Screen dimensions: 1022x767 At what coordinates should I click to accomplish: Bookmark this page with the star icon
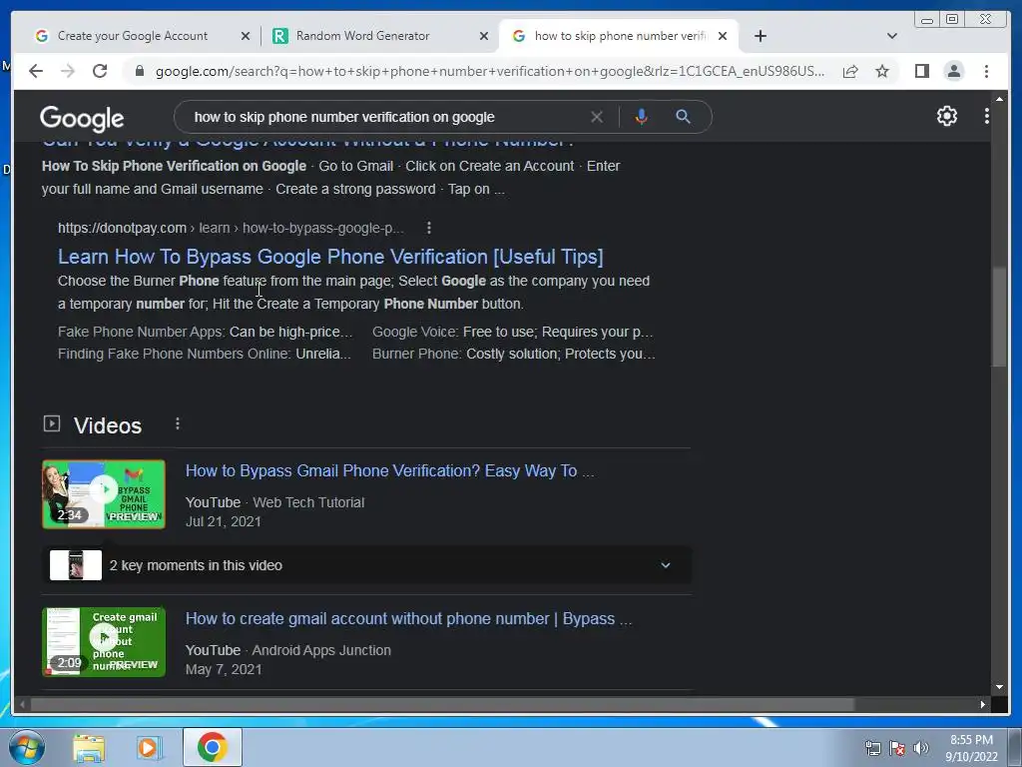[x=882, y=71]
